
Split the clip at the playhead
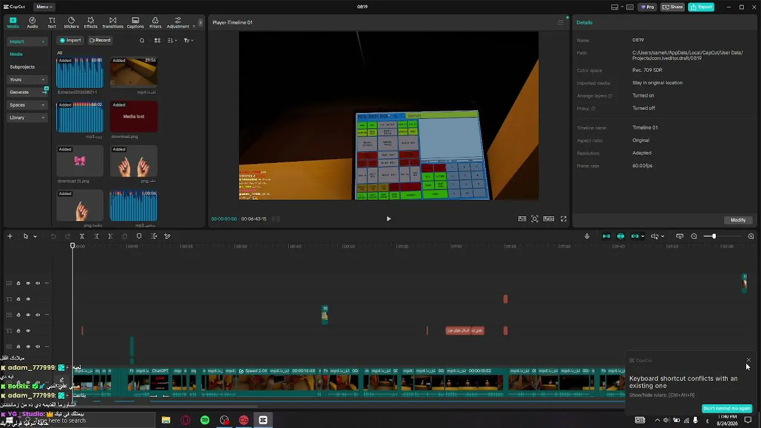tap(82, 237)
